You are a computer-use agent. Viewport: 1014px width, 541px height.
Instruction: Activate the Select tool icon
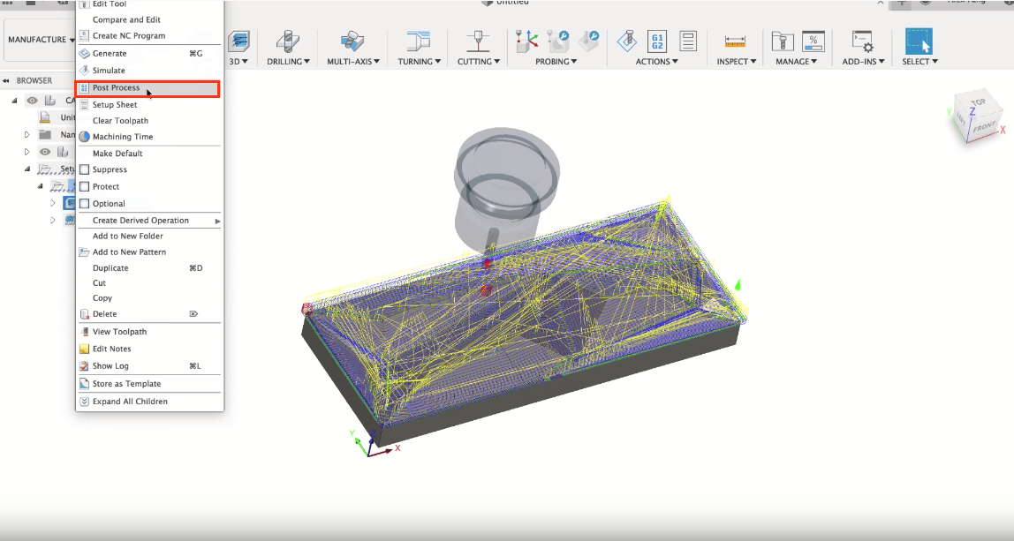919,41
